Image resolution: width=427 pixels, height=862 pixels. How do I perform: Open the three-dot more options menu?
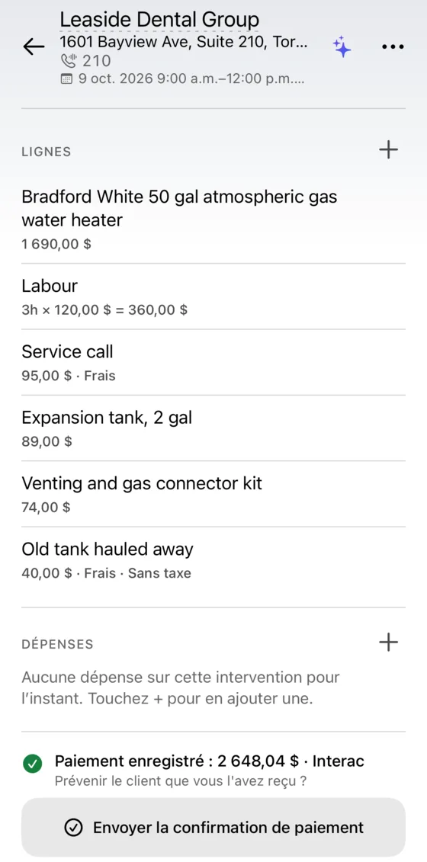(393, 47)
